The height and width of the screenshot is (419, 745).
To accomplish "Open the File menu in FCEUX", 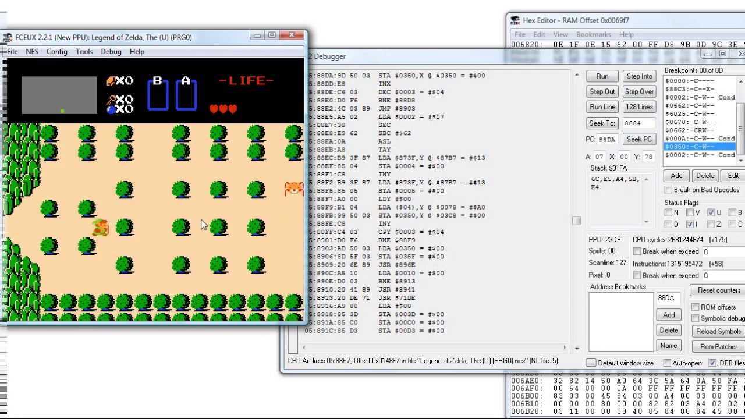I will [12, 52].
